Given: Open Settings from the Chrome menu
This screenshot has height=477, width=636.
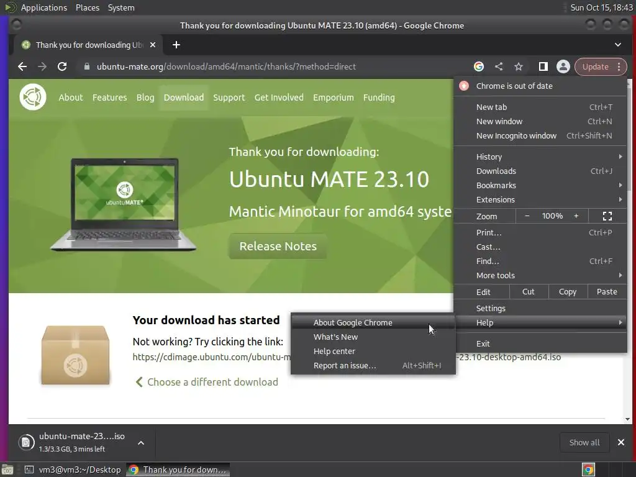Looking at the screenshot, I should click(x=540, y=308).
